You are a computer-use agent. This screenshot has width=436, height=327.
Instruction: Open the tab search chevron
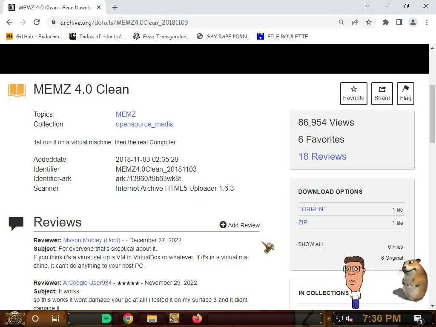[367, 6]
